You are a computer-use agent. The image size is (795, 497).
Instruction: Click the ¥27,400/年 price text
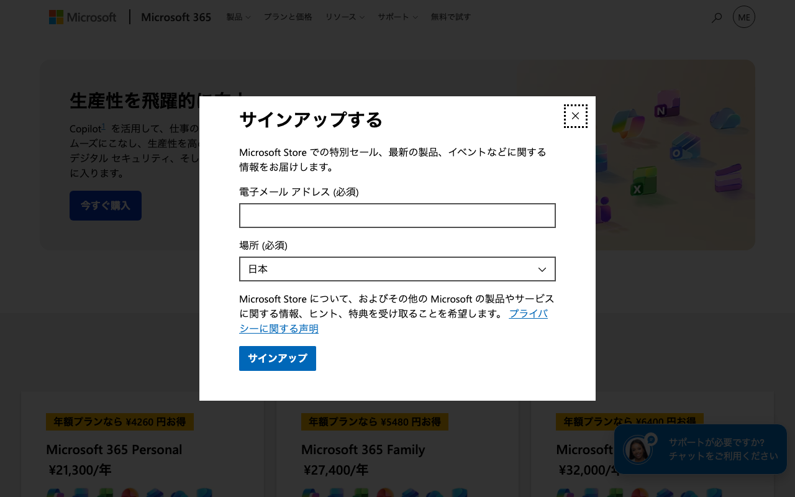tap(336, 470)
